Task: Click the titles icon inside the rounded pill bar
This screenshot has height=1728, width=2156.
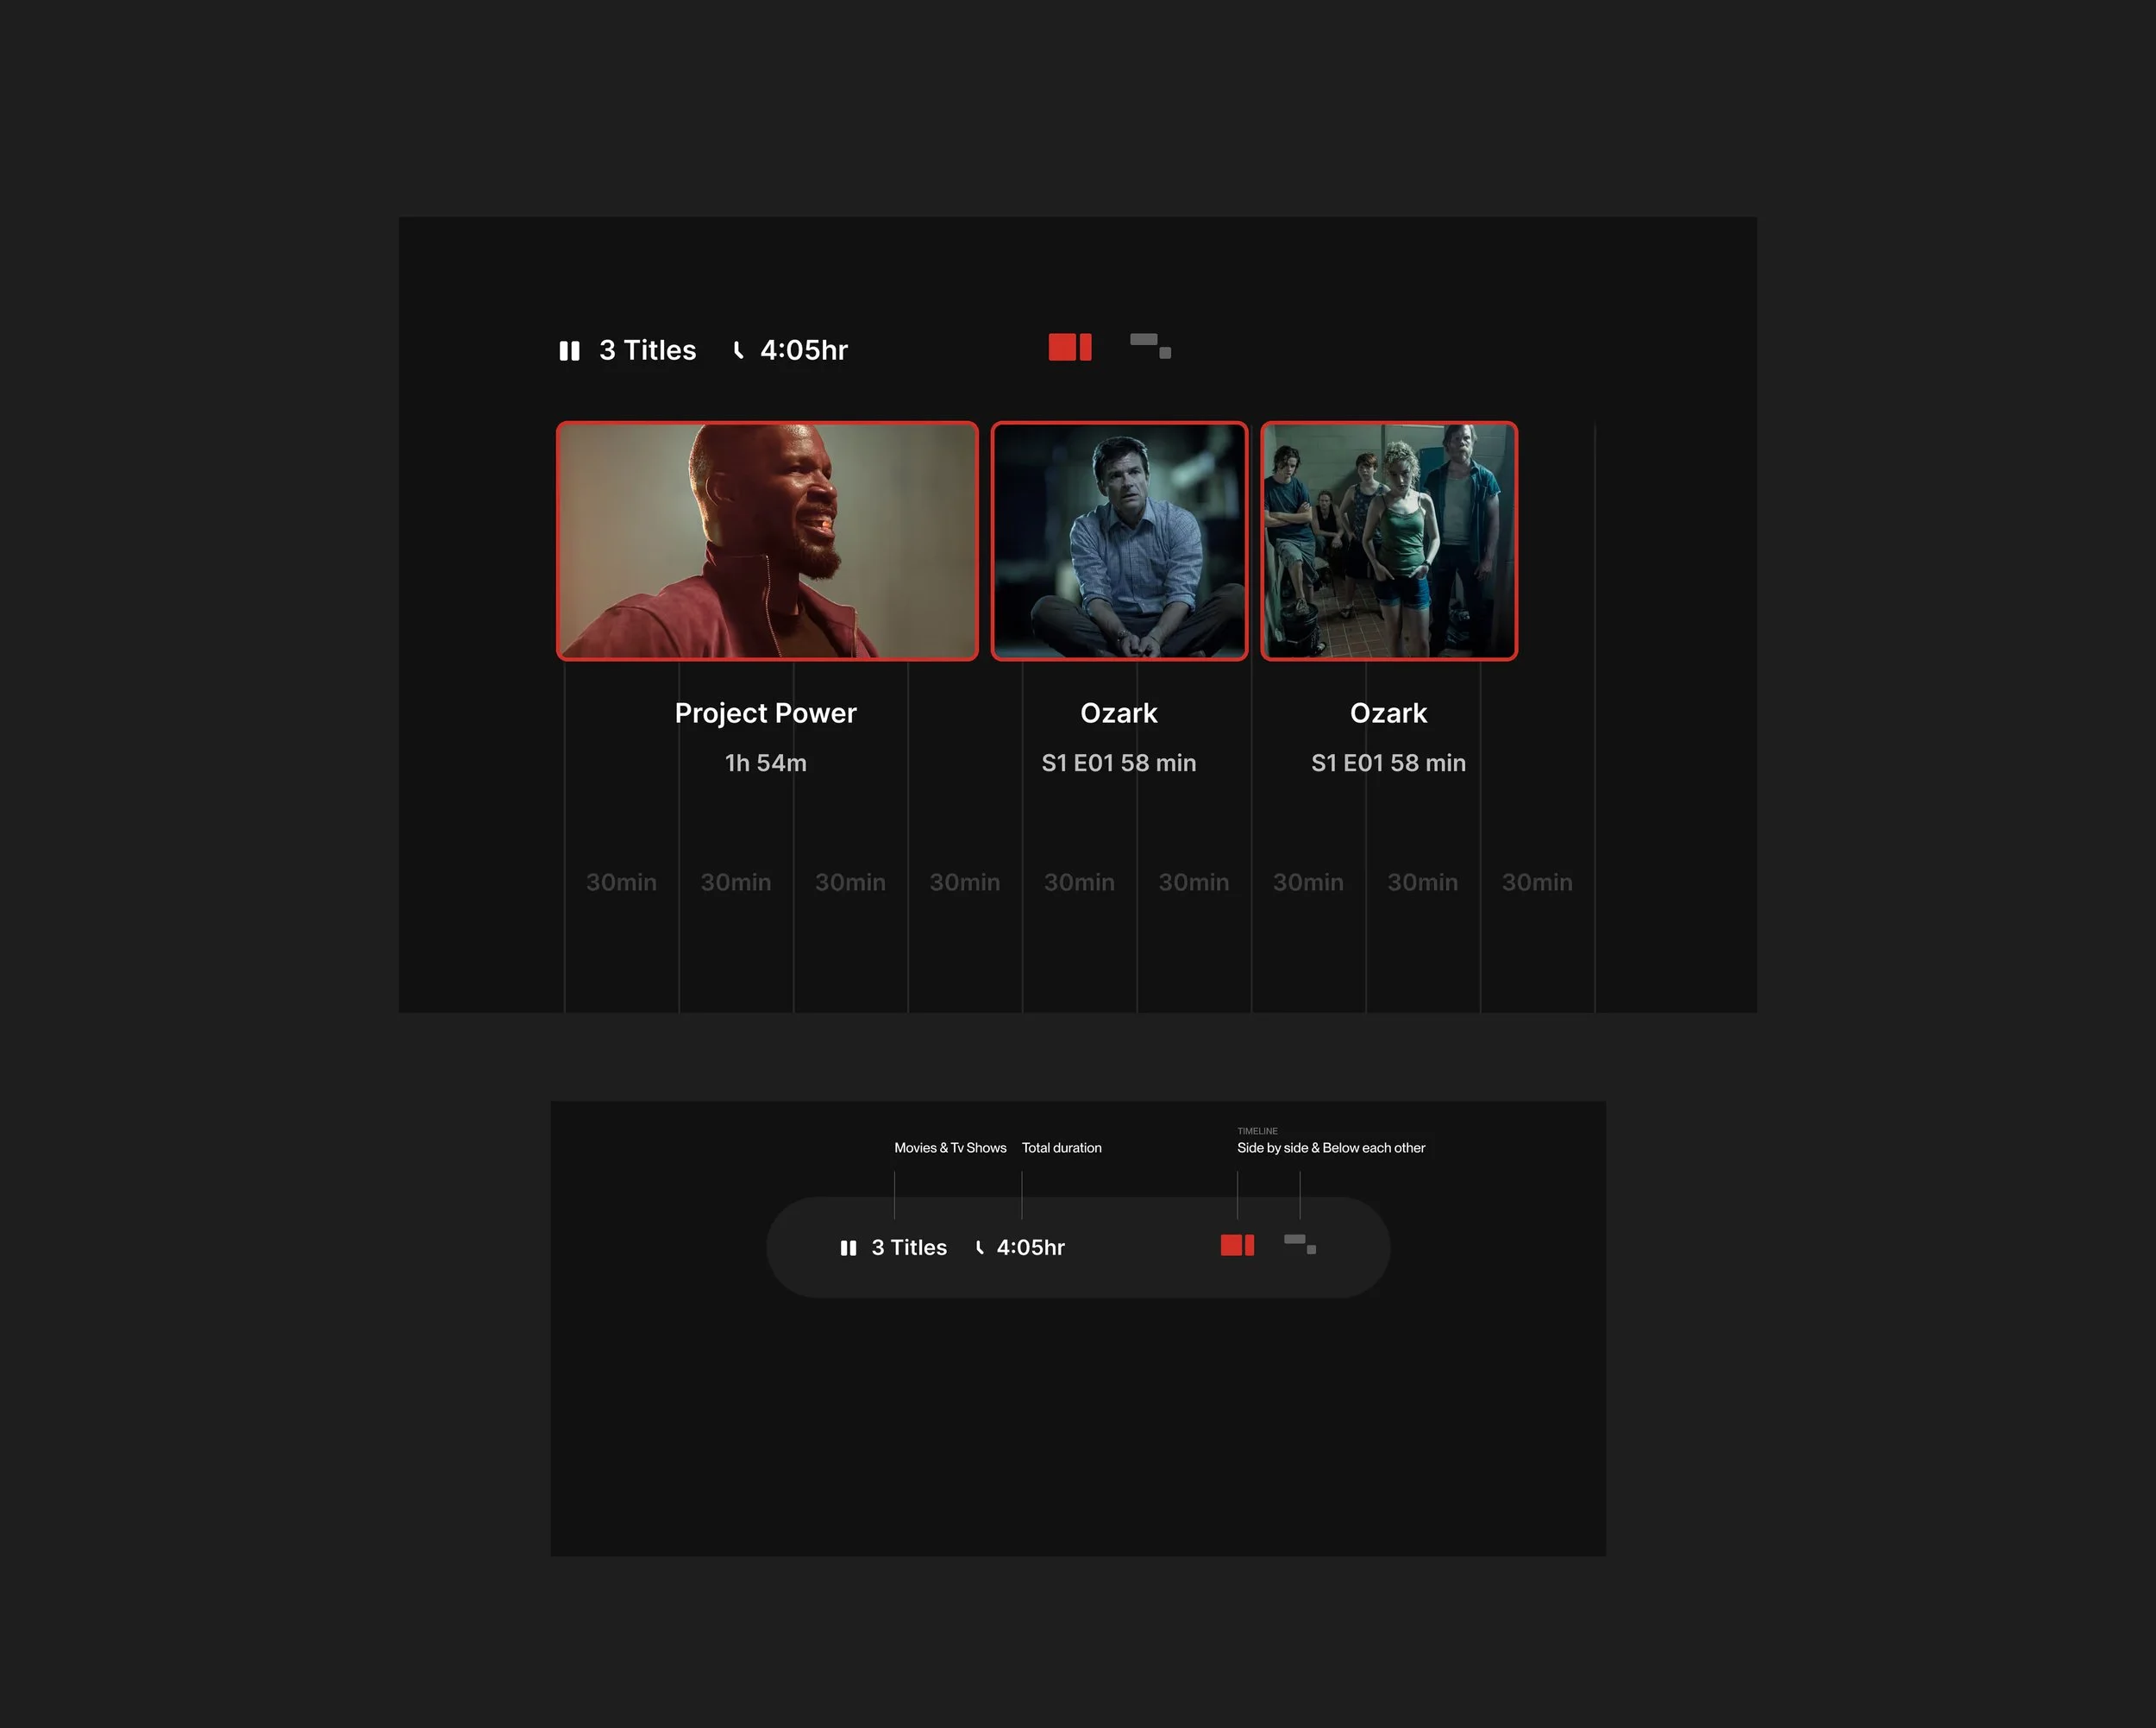Action: pyautogui.click(x=848, y=1247)
